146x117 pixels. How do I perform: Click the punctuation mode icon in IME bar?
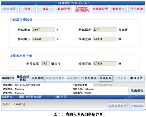tap(12, 104)
